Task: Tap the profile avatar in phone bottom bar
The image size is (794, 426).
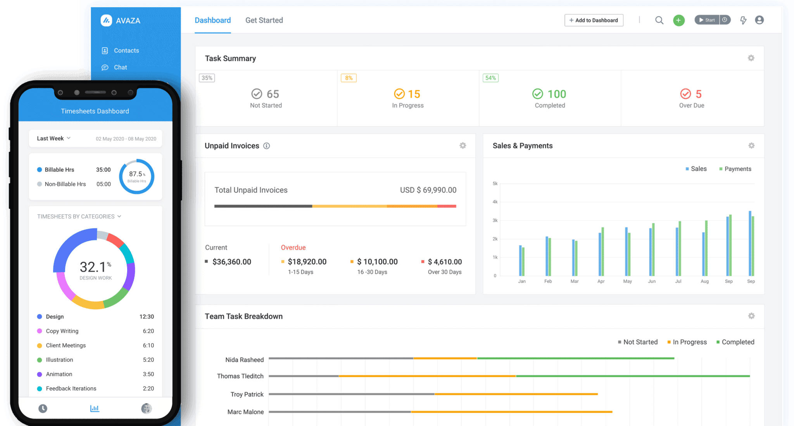Action: 146,408
